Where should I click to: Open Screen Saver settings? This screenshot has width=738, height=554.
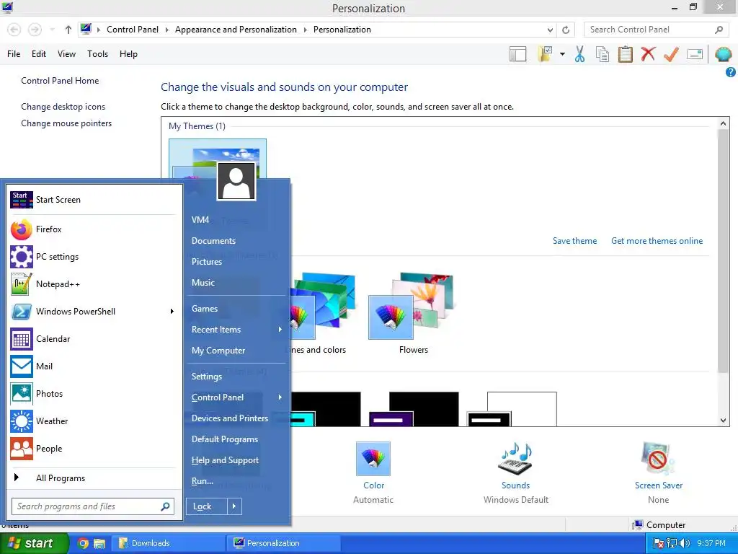point(658,472)
